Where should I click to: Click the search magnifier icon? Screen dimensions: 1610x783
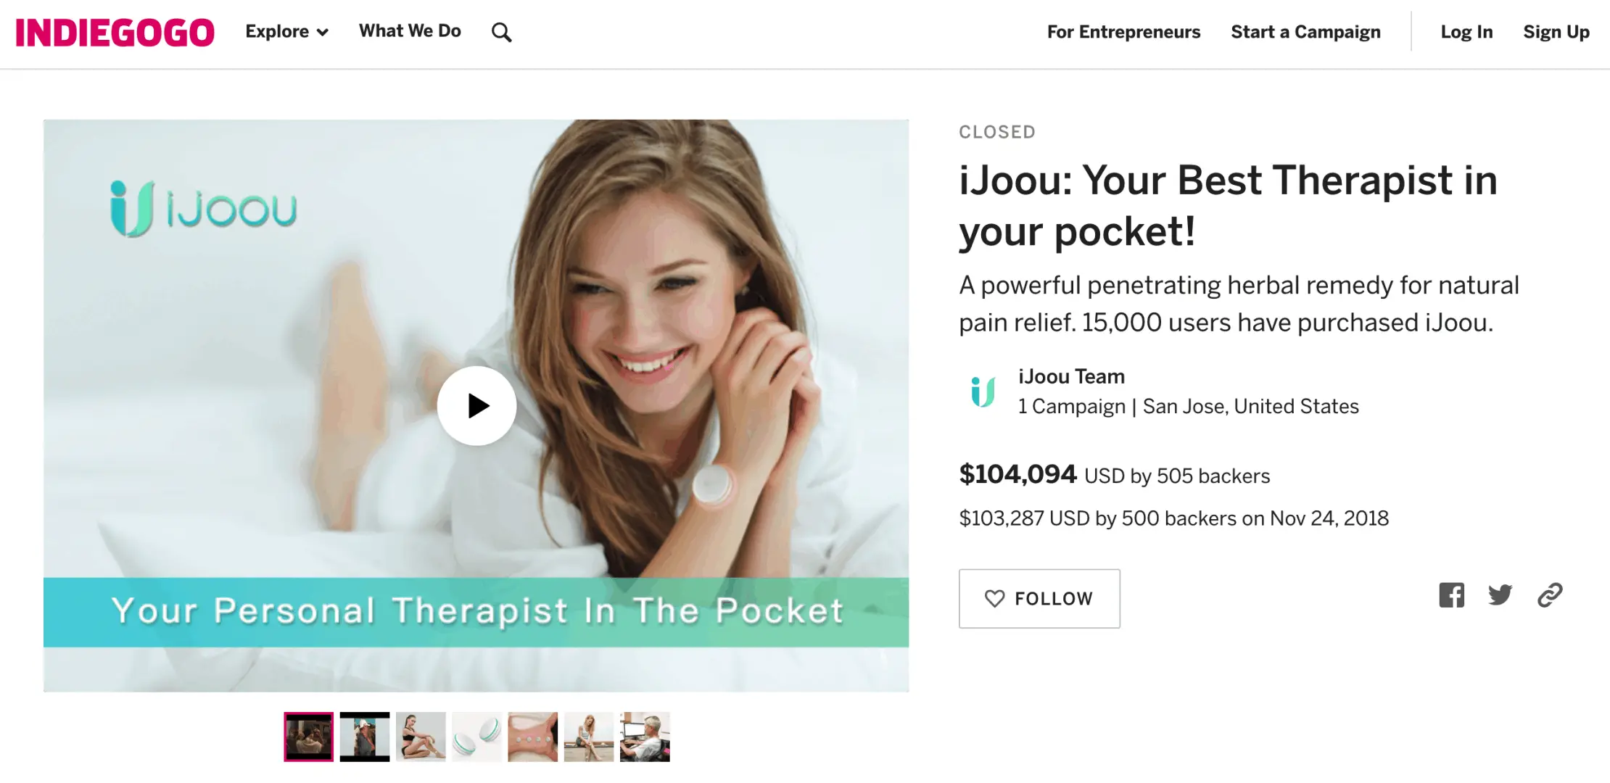501,33
